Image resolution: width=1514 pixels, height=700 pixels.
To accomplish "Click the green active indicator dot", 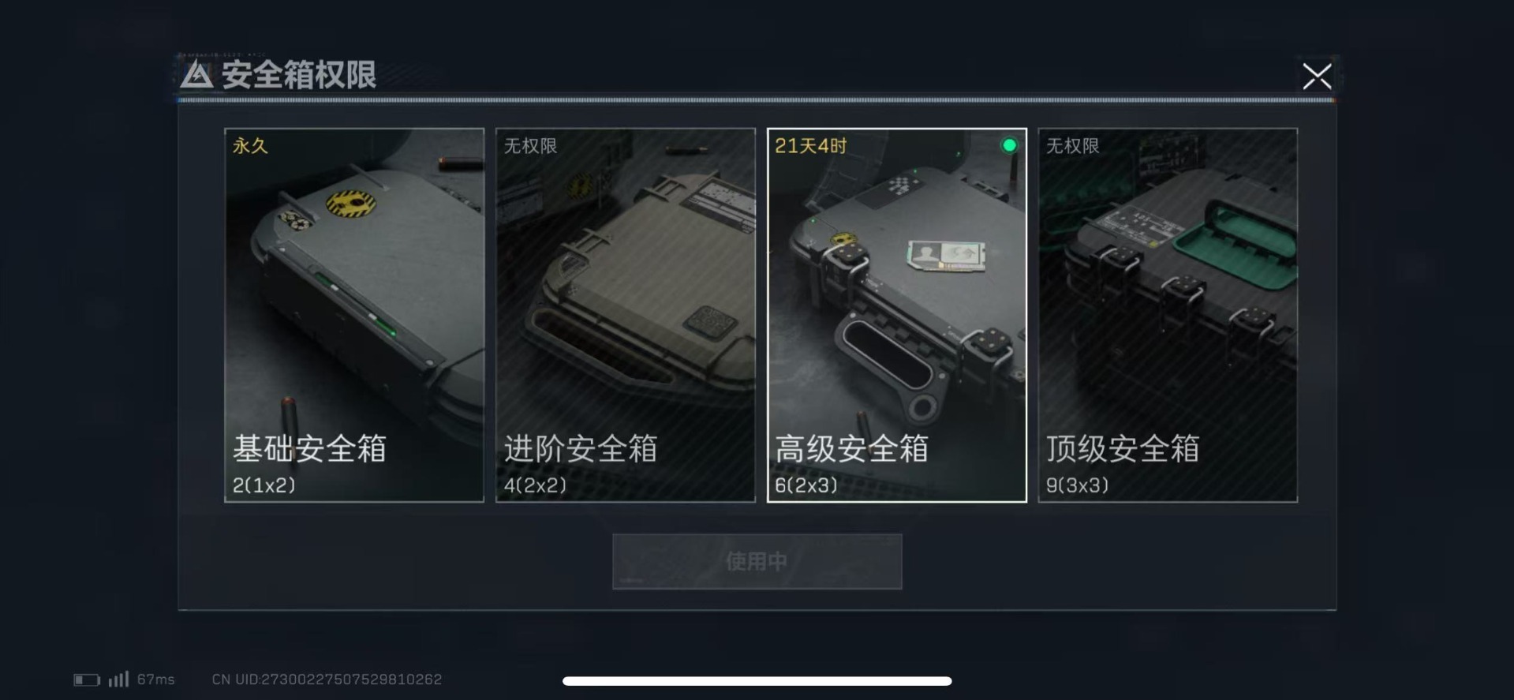I will click(x=1009, y=145).
